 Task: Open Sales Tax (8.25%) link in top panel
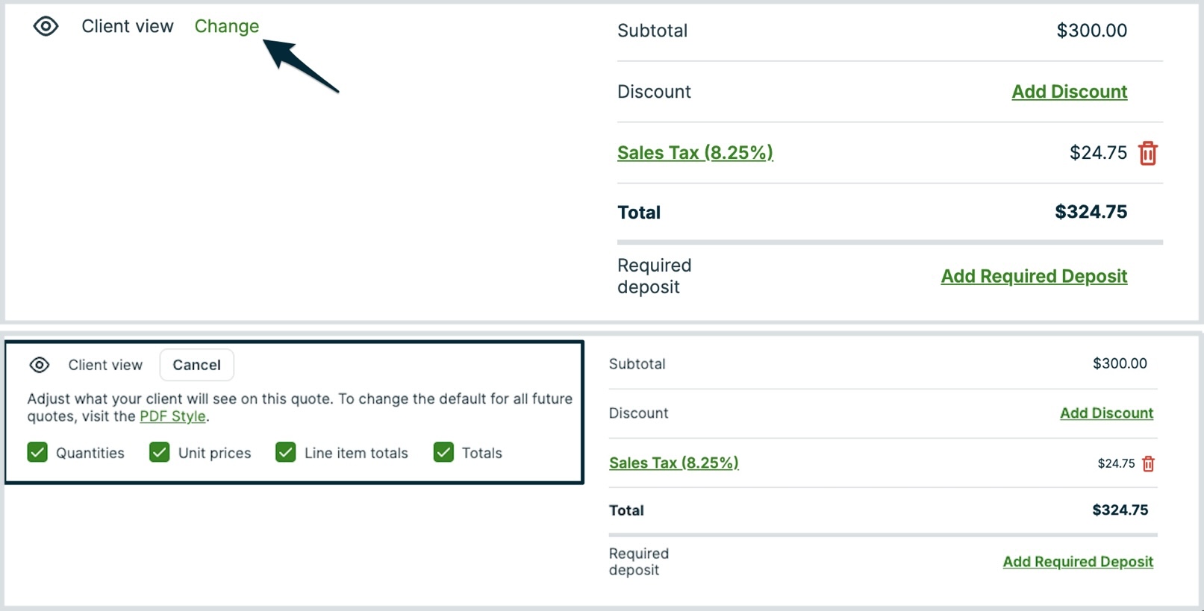(x=695, y=153)
